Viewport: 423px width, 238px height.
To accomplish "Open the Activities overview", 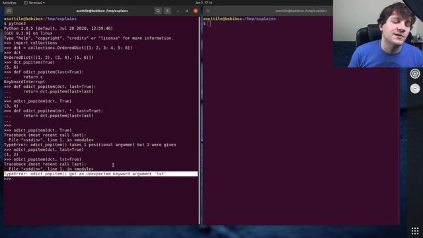I will coord(9,3).
